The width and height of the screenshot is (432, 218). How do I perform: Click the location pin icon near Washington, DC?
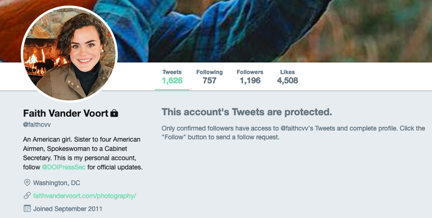[x=27, y=183]
